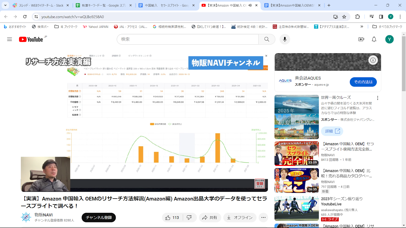This screenshot has width=406, height=228.
Task: Expand hidden bookmarks with » chevron
Action: pyautogui.click(x=362, y=27)
